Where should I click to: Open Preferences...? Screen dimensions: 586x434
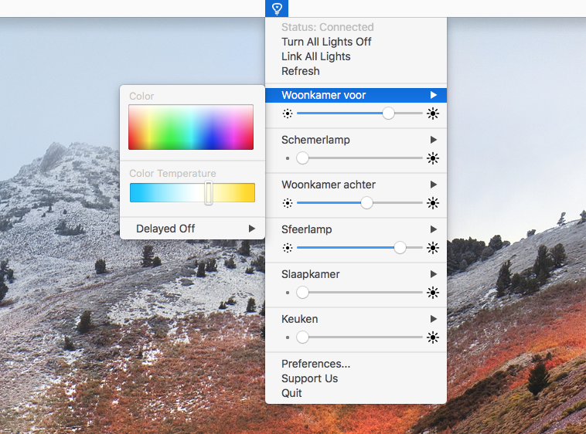coord(315,364)
